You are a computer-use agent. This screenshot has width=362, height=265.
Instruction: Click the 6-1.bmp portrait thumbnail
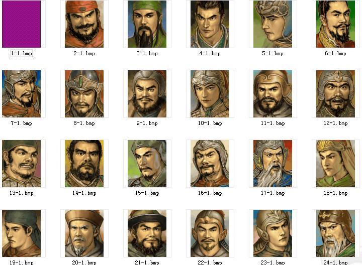click(x=335, y=24)
